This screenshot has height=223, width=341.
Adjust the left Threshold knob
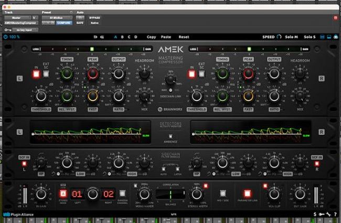40,95
